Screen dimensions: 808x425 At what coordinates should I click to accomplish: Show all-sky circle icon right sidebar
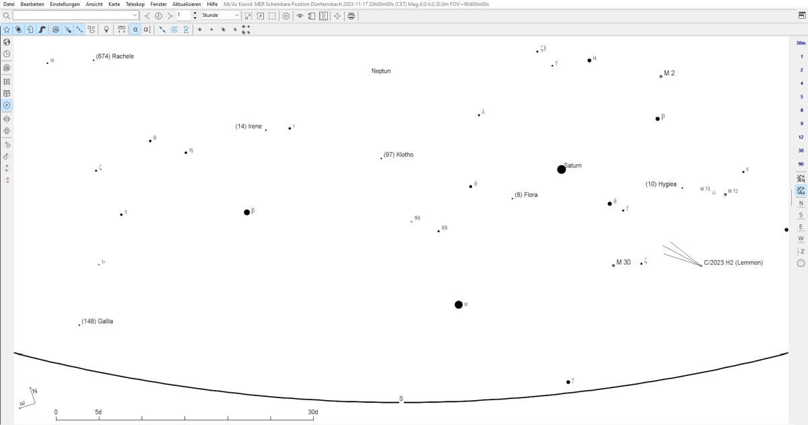(801, 264)
